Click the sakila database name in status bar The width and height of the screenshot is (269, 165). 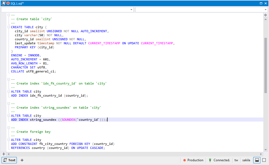click(246, 160)
